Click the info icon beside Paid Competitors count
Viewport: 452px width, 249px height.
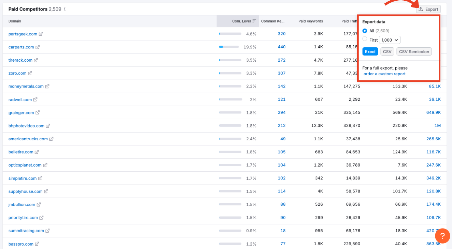pos(65,9)
